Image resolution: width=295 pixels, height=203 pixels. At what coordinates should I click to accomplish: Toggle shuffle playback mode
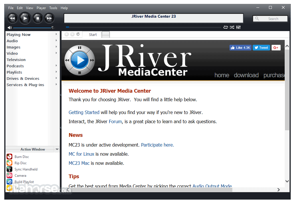[x=232, y=27]
